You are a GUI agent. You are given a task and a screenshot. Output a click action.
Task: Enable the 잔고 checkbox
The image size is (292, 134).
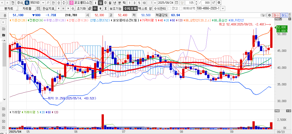(170, 8)
